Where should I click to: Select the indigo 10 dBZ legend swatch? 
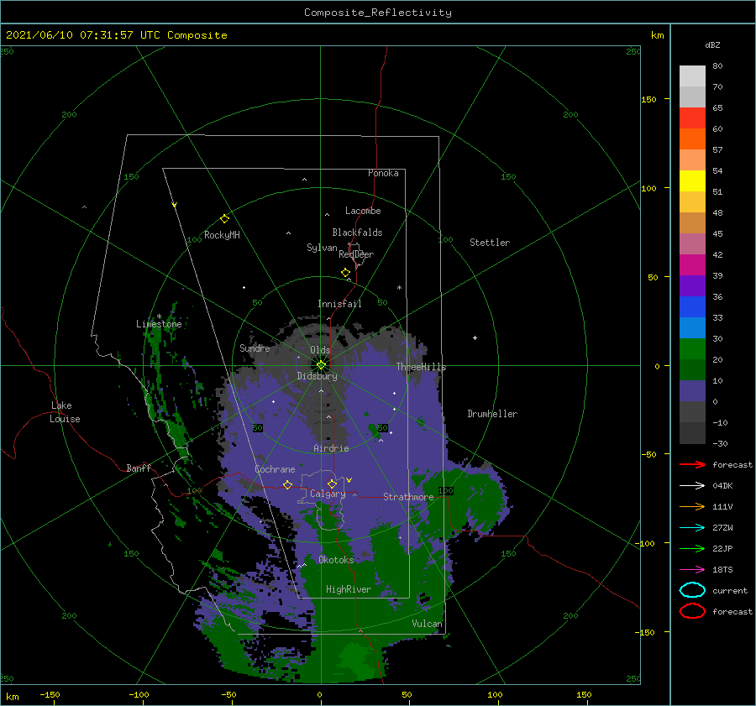692,391
